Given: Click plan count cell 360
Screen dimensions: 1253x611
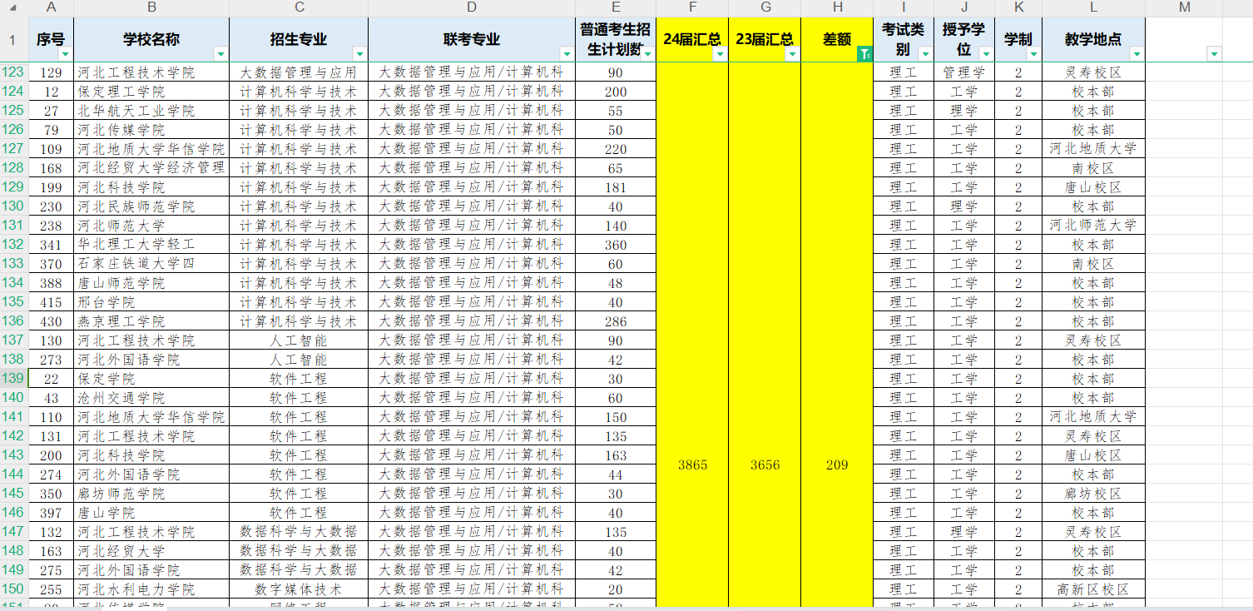Looking at the screenshot, I should coord(616,245).
